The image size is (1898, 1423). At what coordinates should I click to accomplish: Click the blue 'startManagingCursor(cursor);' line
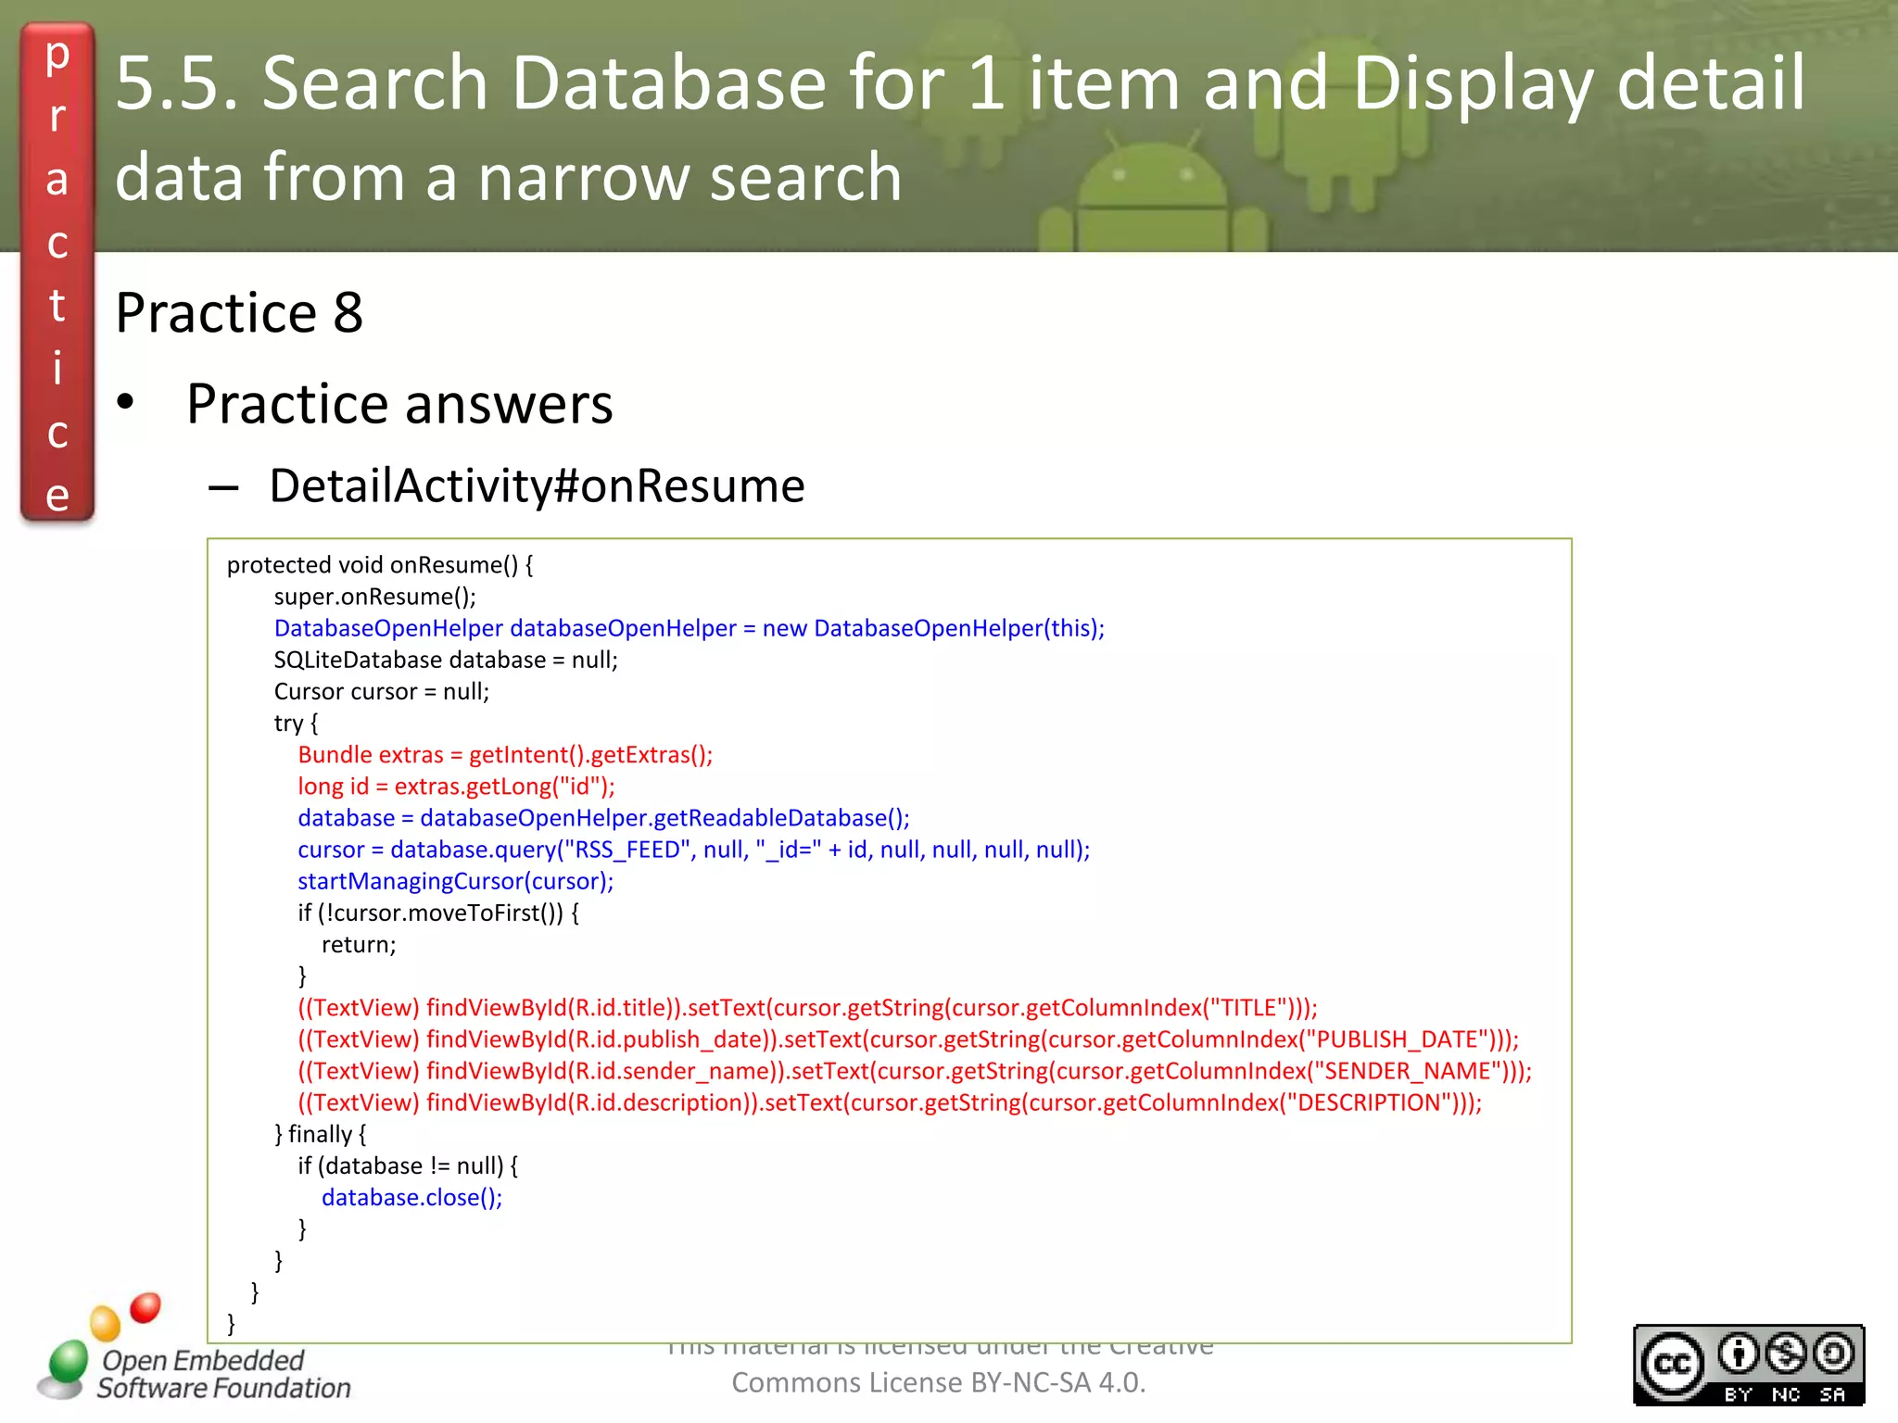pyautogui.click(x=455, y=881)
